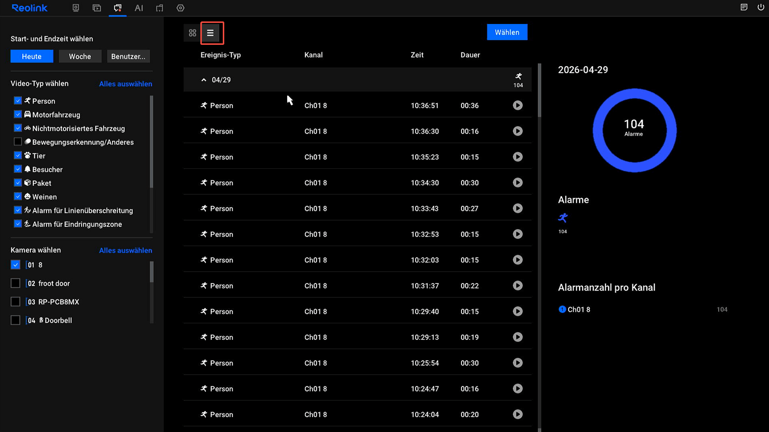This screenshot has height=432, width=769.
Task: Click Alles auswählen for cameras
Action: [x=126, y=250]
